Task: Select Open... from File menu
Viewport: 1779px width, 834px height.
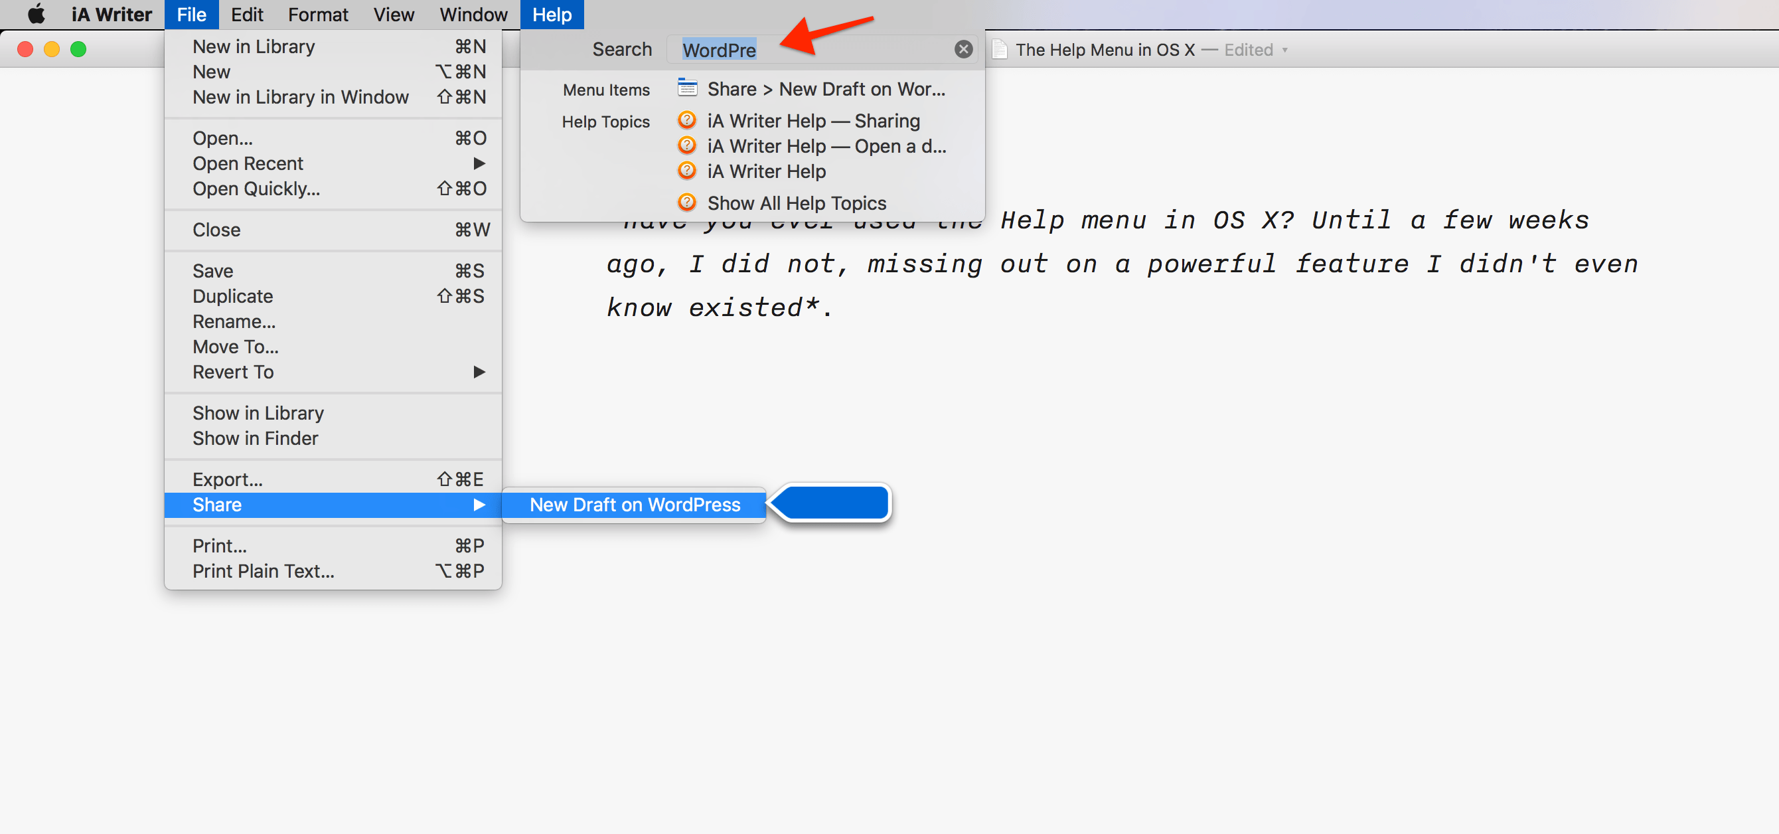Action: (333, 138)
